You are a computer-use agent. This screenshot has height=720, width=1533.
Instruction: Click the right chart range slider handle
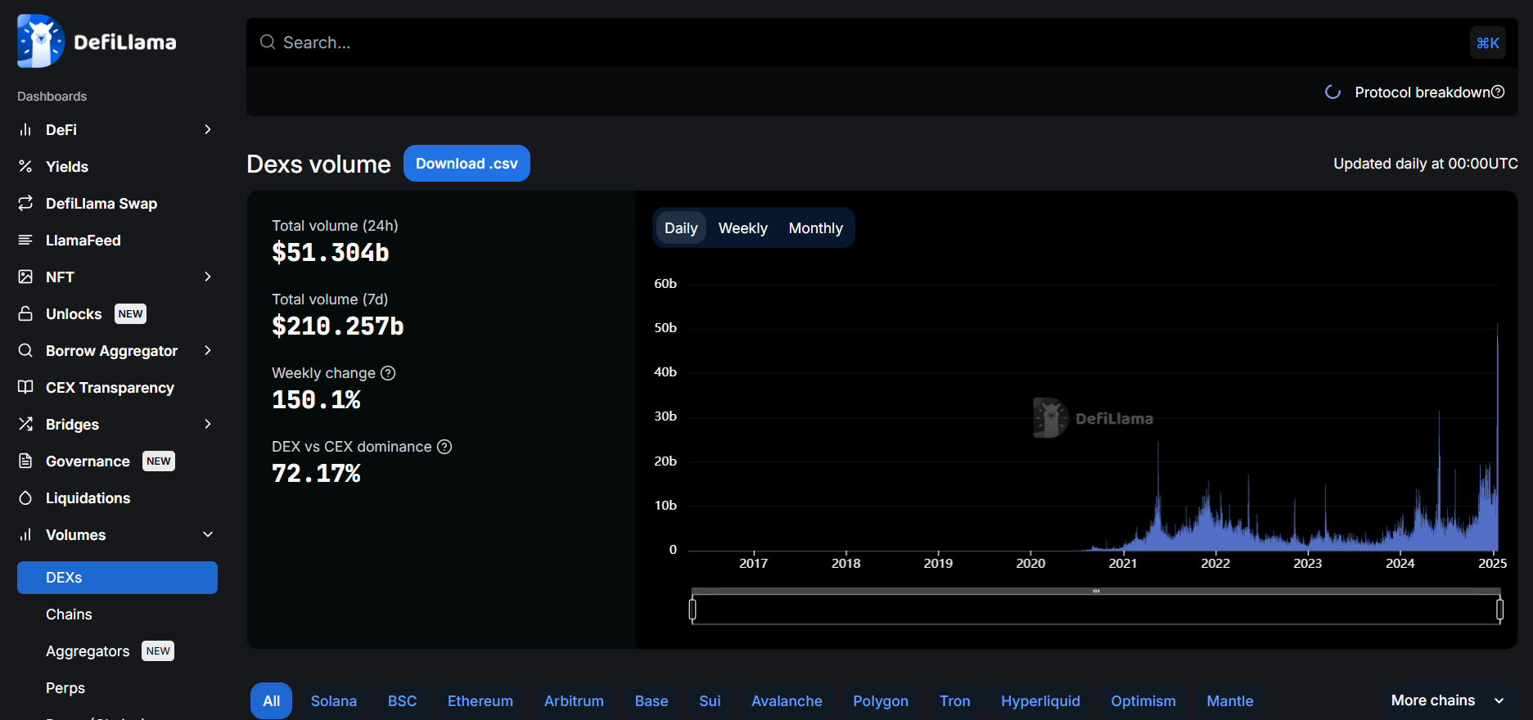tap(1499, 610)
